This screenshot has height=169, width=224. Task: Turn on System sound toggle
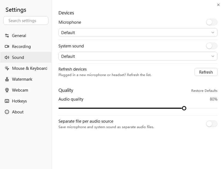click(x=212, y=46)
